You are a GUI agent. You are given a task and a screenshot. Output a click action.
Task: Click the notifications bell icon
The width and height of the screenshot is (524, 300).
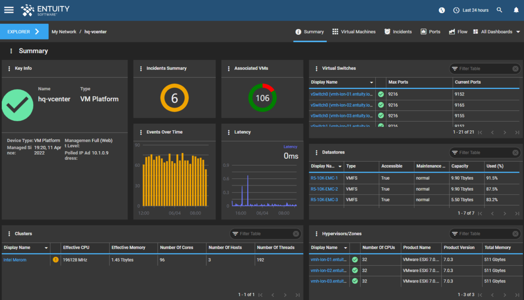(x=516, y=10)
